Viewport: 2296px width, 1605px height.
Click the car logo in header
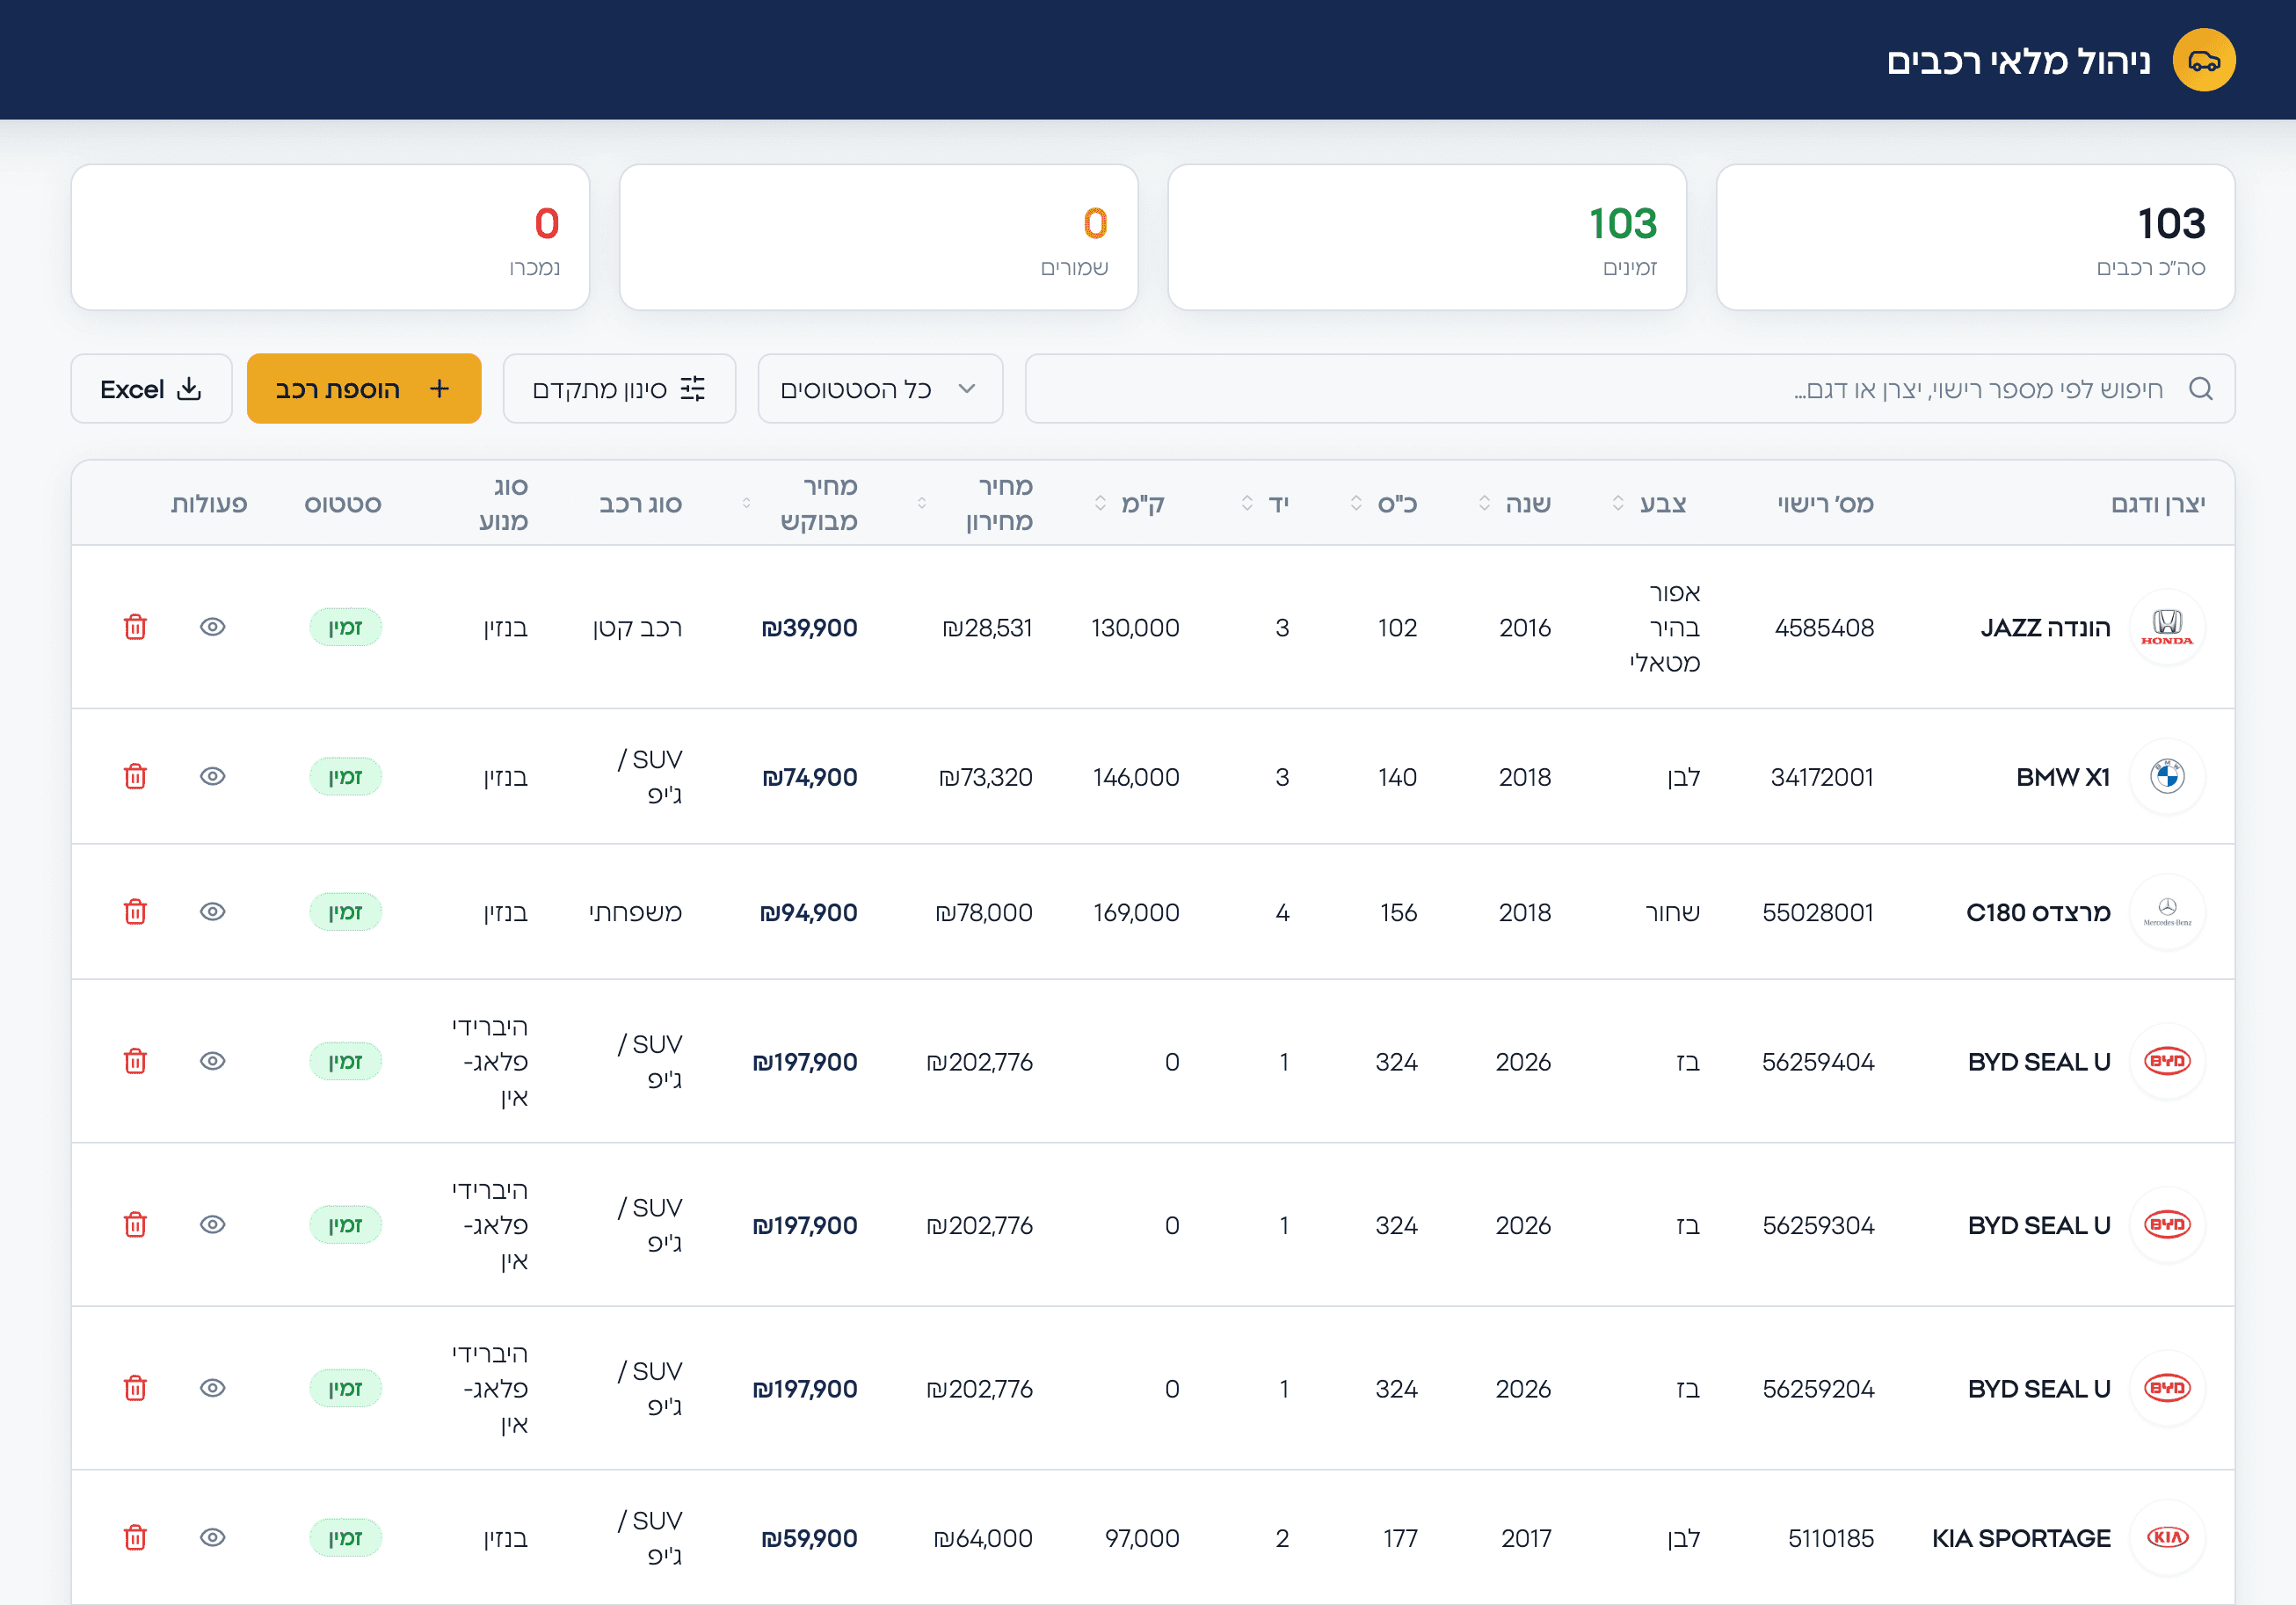point(2203,60)
